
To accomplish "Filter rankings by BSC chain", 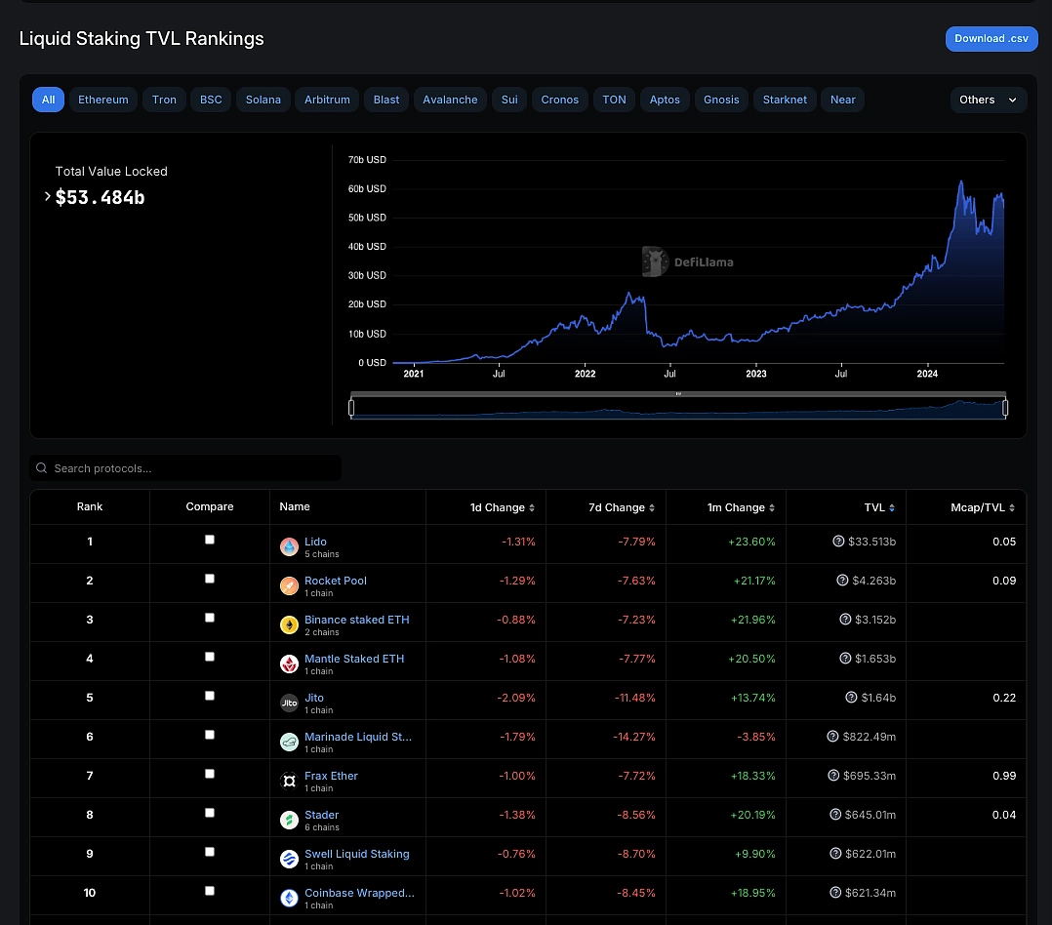I will pyautogui.click(x=211, y=100).
